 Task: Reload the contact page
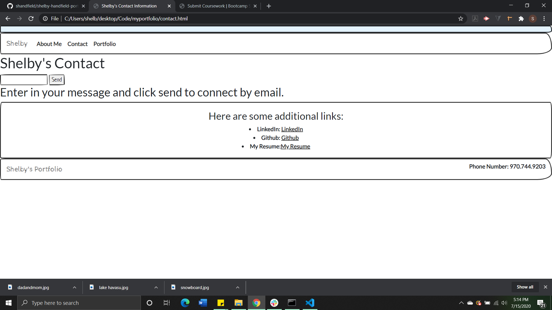pos(31,19)
